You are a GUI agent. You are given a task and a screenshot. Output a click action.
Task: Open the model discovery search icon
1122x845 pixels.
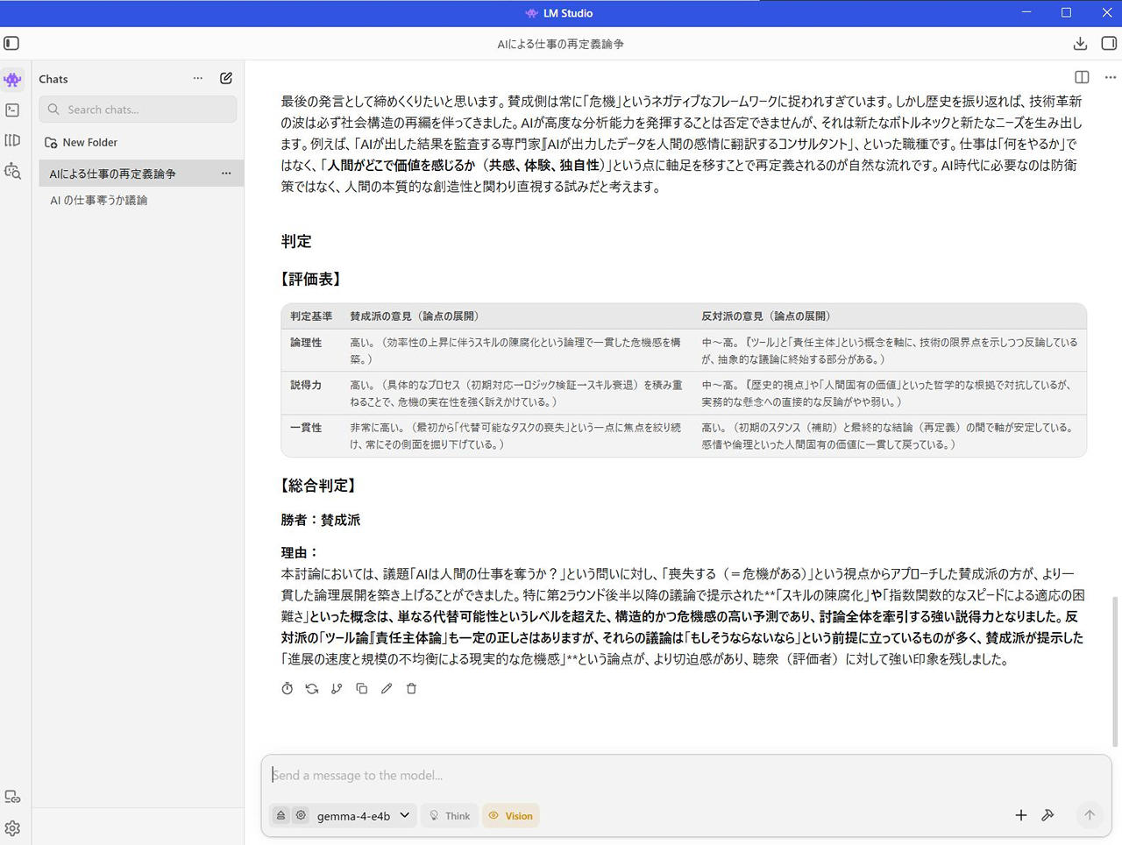pyautogui.click(x=12, y=171)
